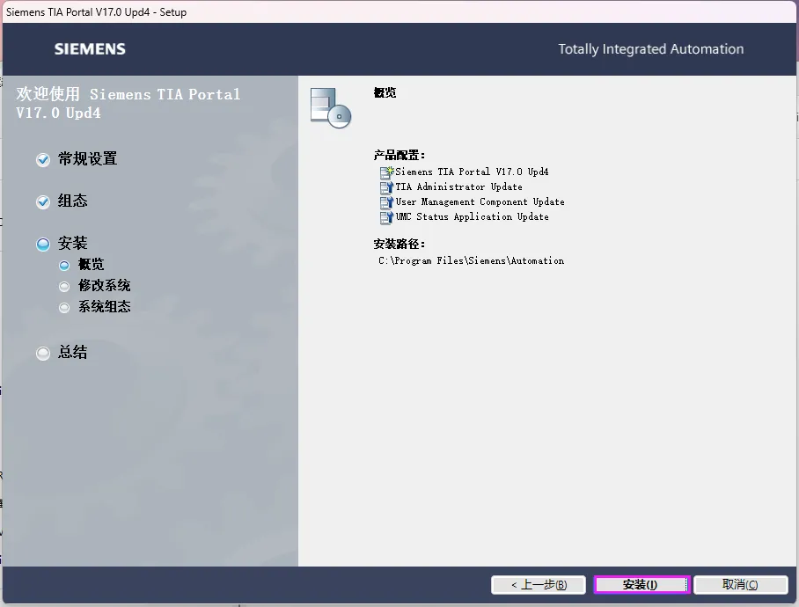Select "User Management Component Update" row text
Screen dimensions: 799x607
click(480, 201)
